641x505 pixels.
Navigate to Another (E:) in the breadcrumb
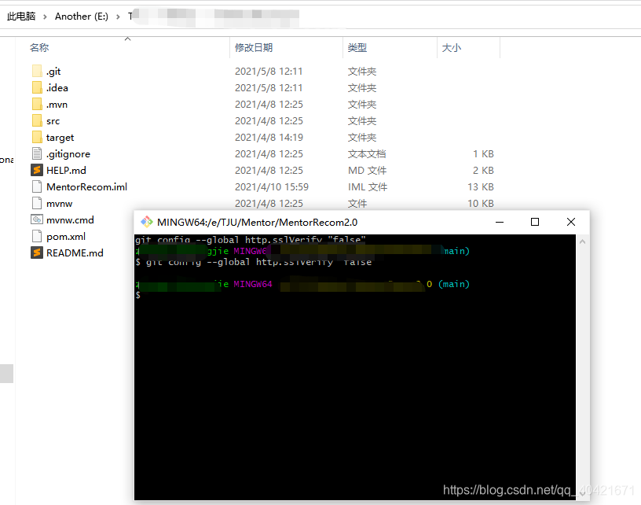point(81,16)
